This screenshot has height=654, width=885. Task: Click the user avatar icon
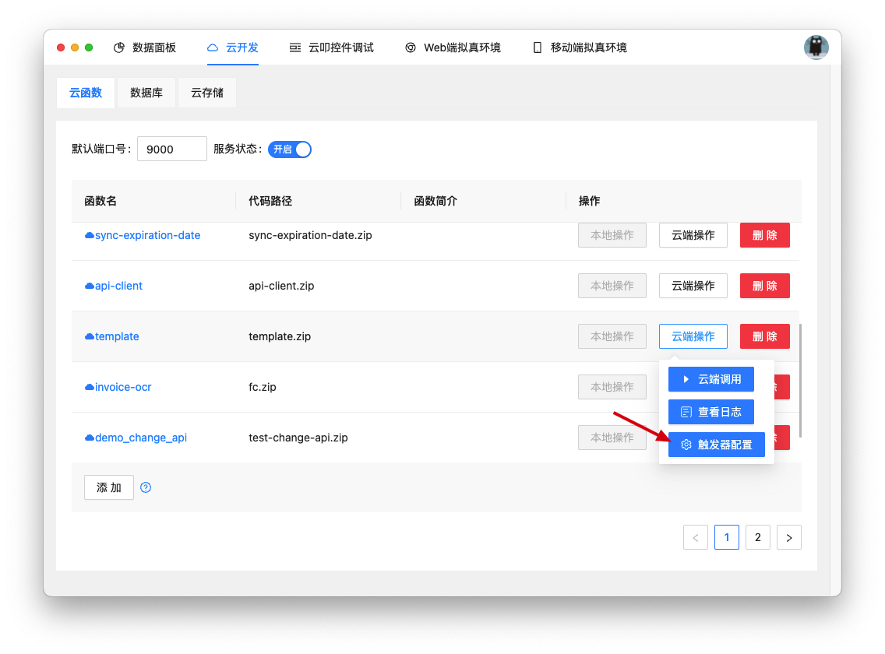(816, 47)
